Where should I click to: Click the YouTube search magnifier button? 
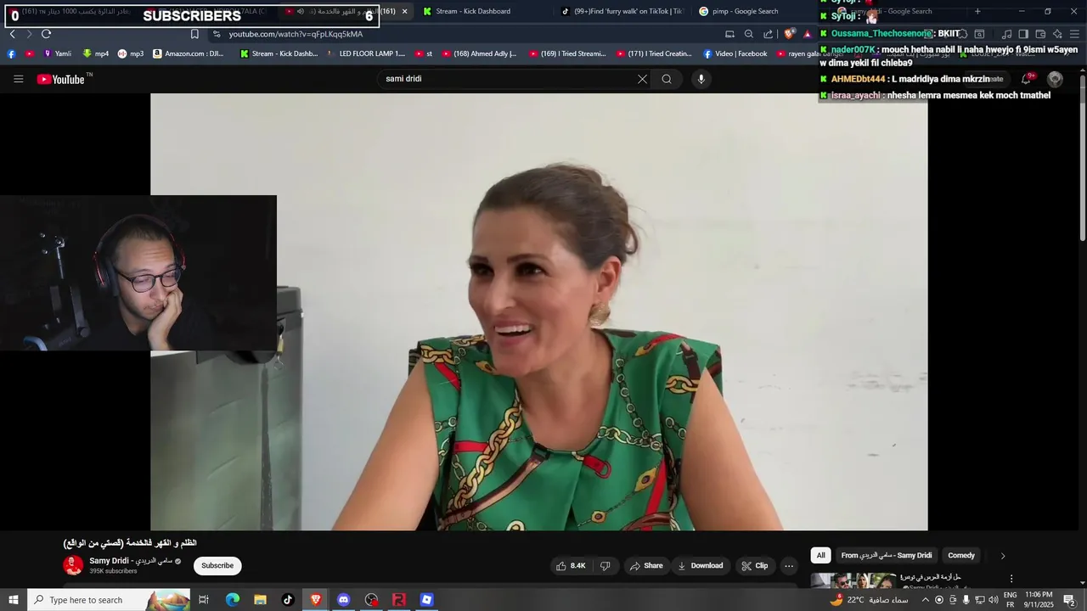[x=667, y=79]
